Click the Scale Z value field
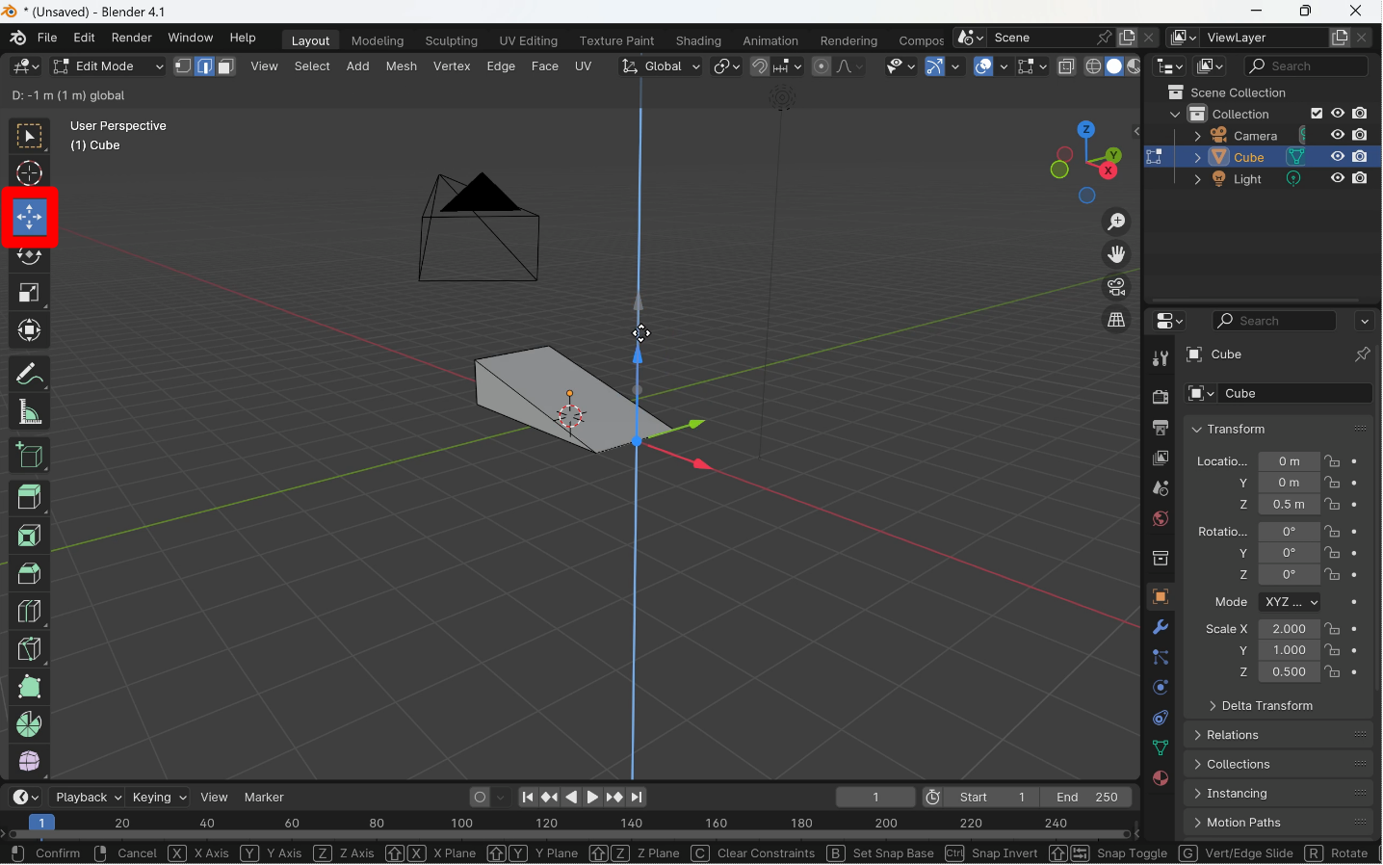1383x865 pixels. click(1289, 672)
